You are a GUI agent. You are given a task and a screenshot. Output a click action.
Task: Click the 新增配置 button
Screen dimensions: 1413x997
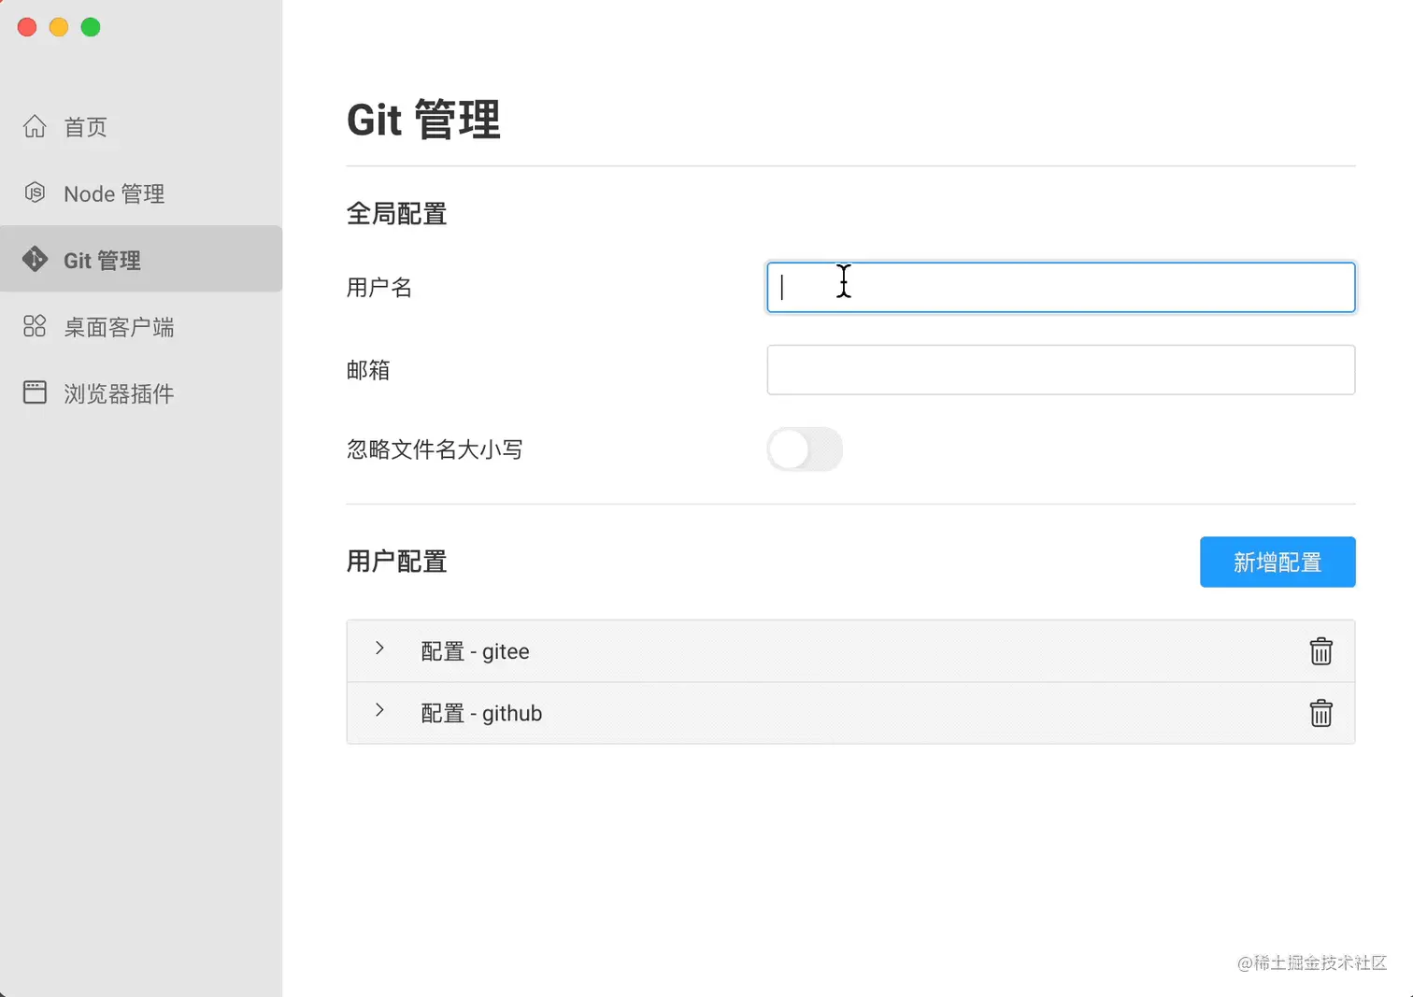(x=1277, y=562)
